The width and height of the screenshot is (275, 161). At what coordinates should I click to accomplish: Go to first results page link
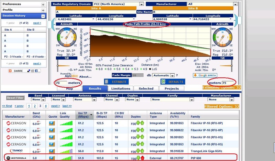click(7, 106)
